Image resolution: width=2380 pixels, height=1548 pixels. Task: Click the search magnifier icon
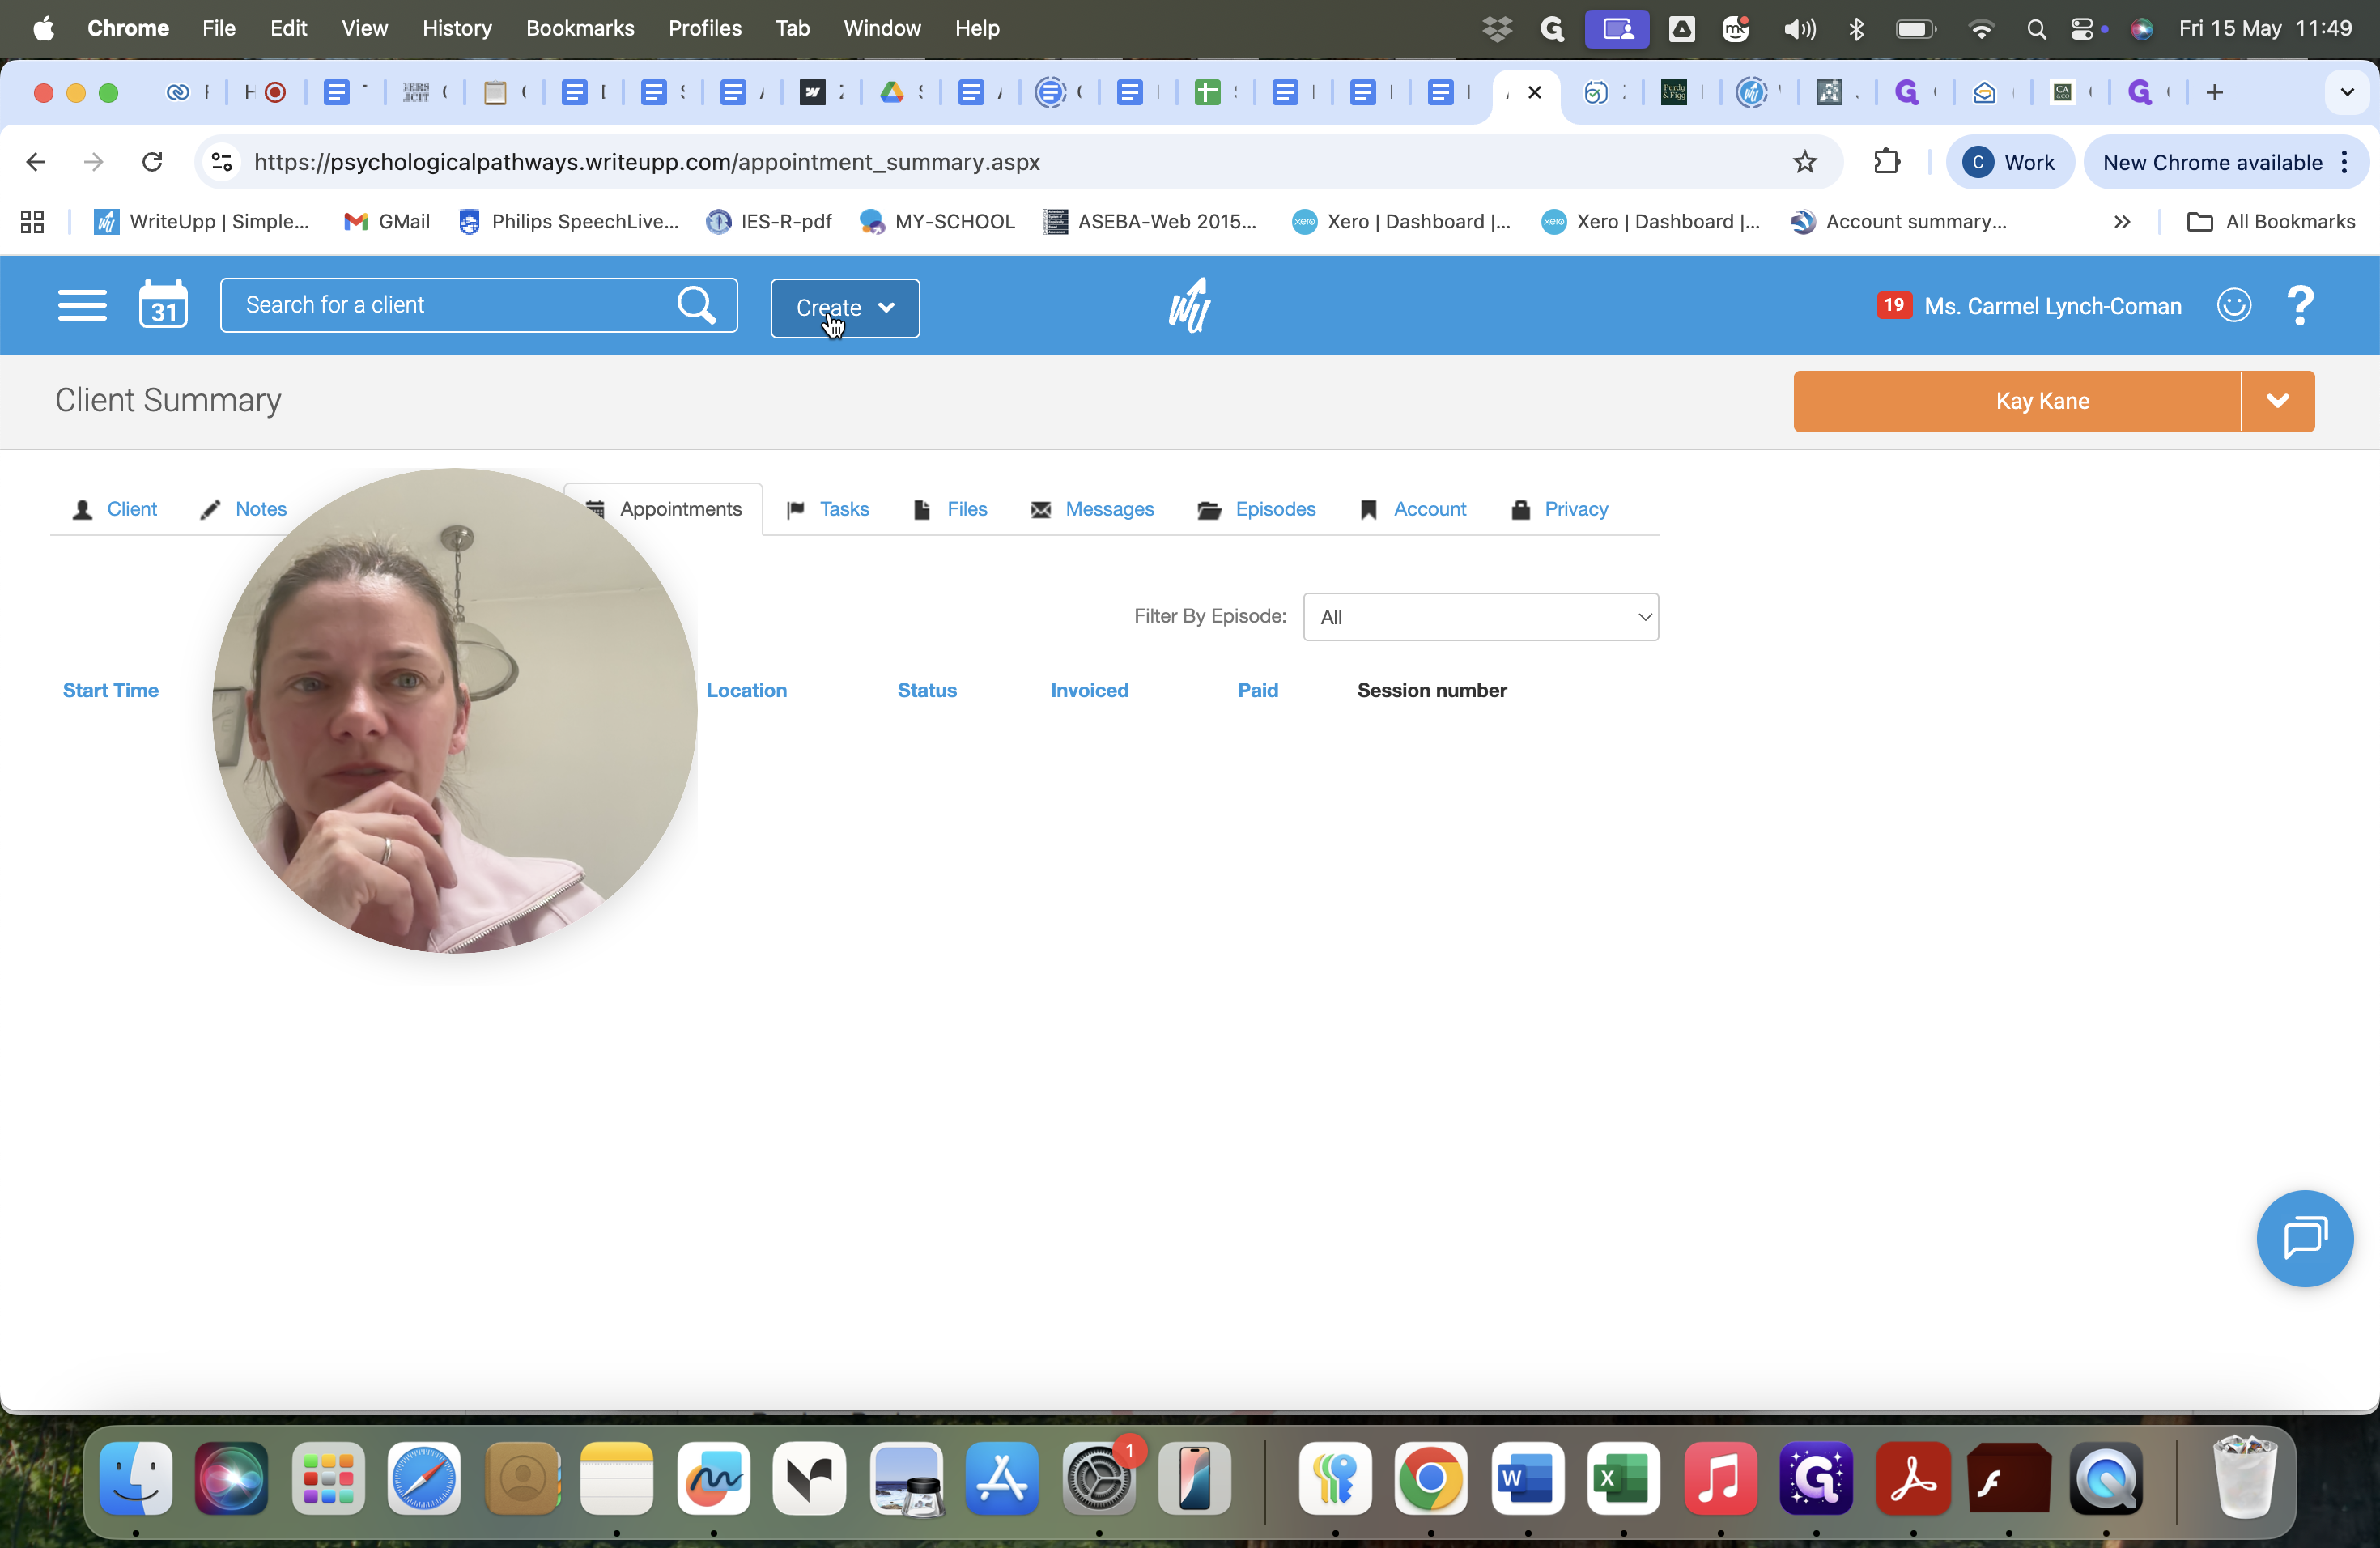697,305
